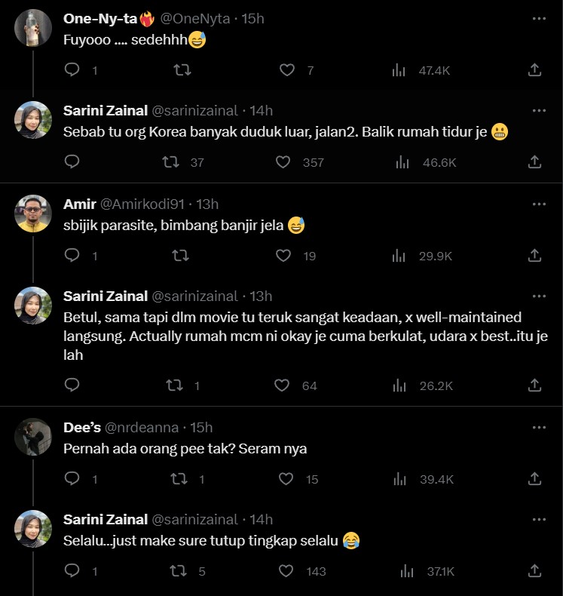Share Sarini's "tutup tingkap selalu" tweet
The height and width of the screenshot is (596, 563).
534,571
